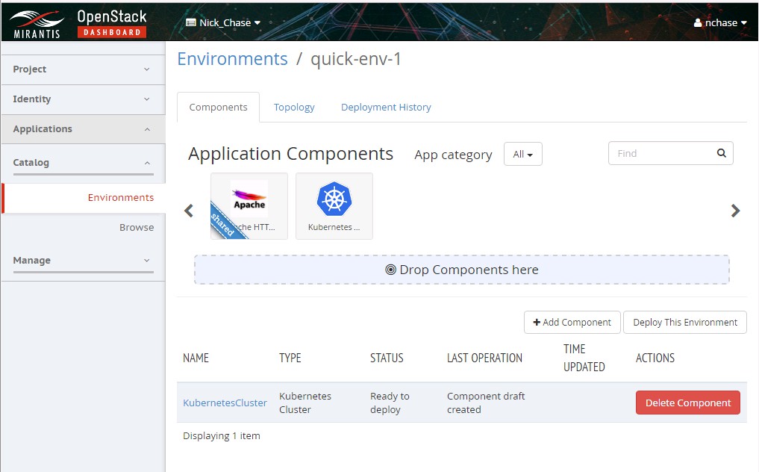Image resolution: width=759 pixels, height=472 pixels.
Task: Open the Nick_Chase project dropdown
Action: pyautogui.click(x=224, y=22)
